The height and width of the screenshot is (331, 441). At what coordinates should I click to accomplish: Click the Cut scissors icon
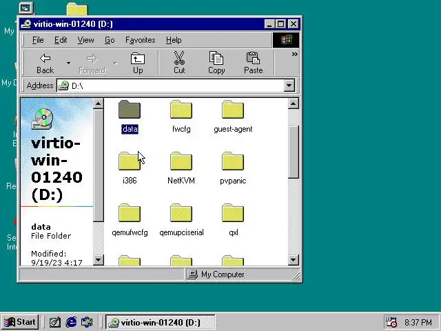pos(179,63)
